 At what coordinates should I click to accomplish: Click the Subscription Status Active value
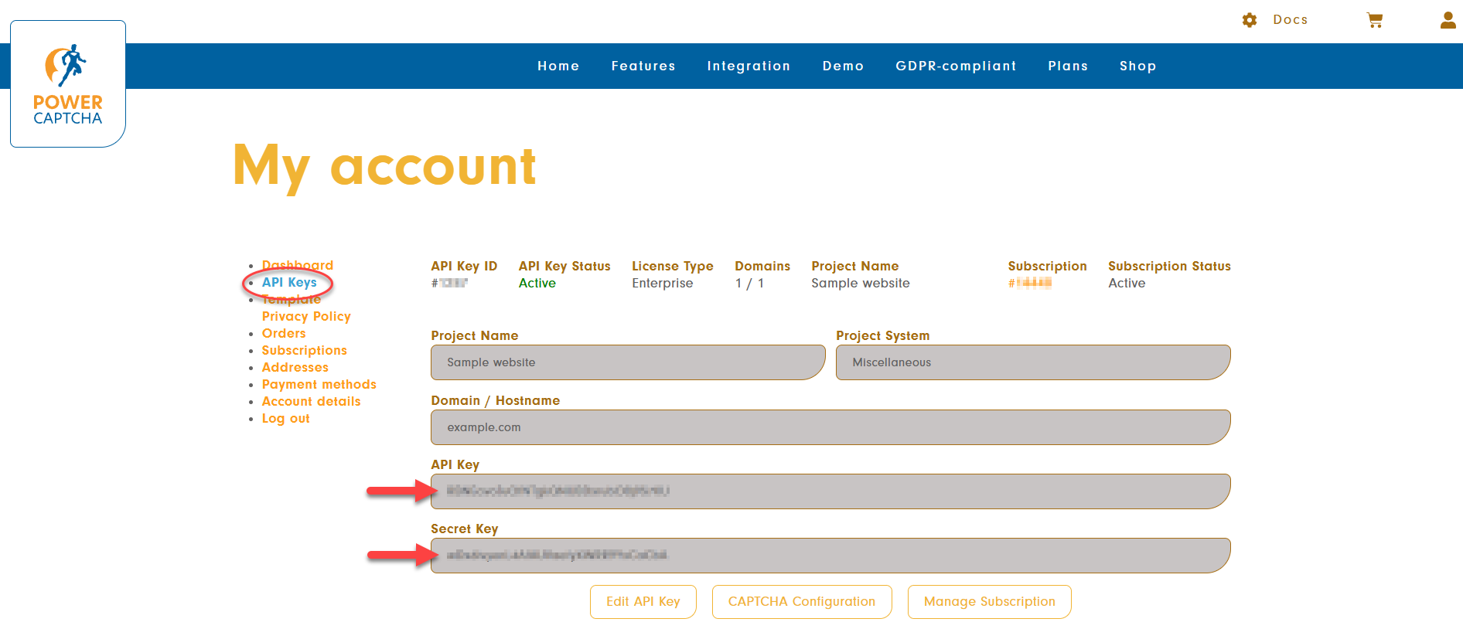[1127, 284]
